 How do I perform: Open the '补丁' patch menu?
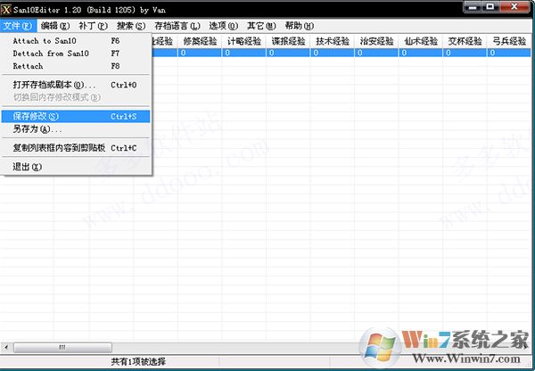(x=95, y=26)
